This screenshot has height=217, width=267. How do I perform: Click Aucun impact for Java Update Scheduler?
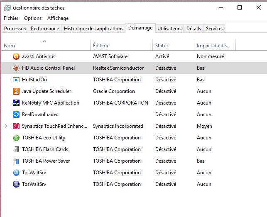click(204, 91)
